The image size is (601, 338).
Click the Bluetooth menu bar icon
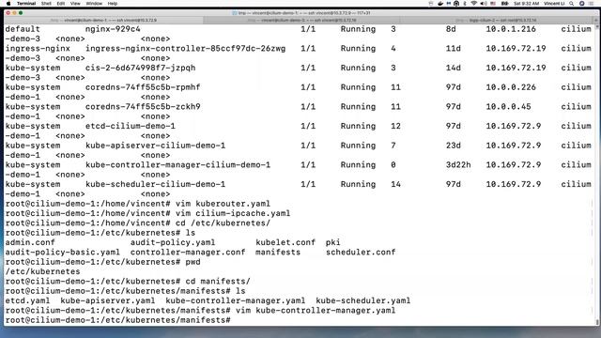coord(465,4)
